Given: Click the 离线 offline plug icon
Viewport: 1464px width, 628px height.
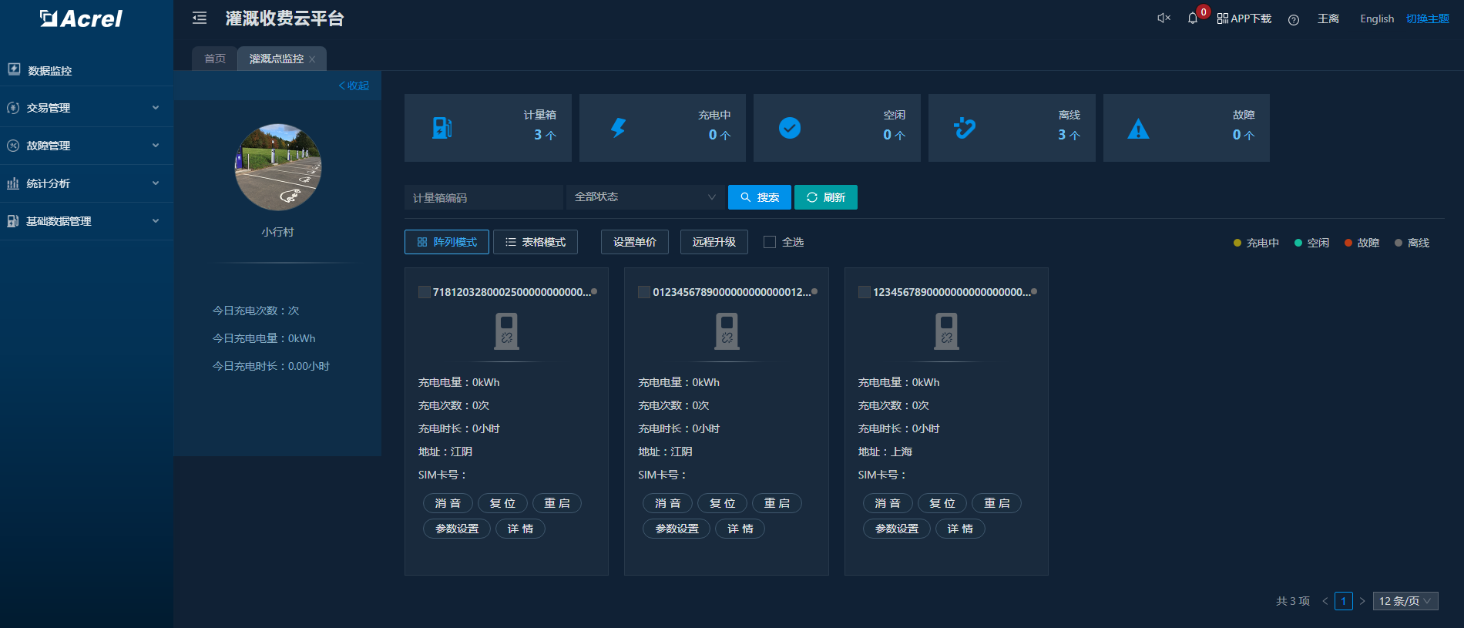Looking at the screenshot, I should pos(964,128).
